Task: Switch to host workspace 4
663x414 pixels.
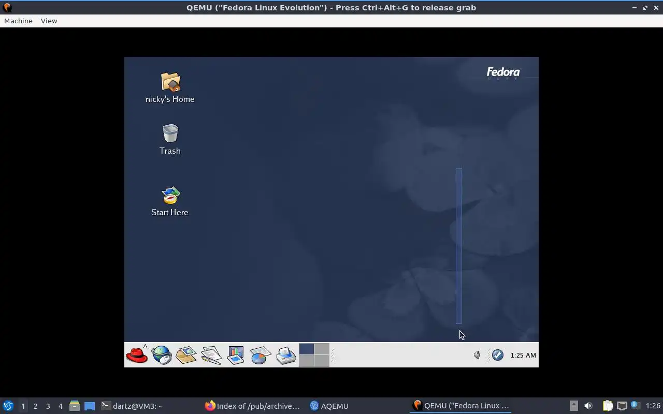Action: [x=60, y=406]
